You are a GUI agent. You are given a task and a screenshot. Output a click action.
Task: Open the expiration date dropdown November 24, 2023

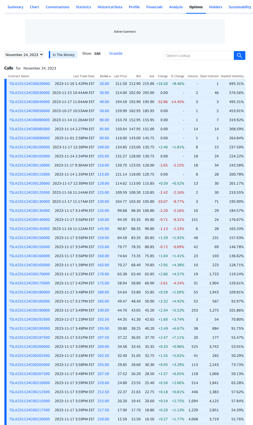(24, 55)
